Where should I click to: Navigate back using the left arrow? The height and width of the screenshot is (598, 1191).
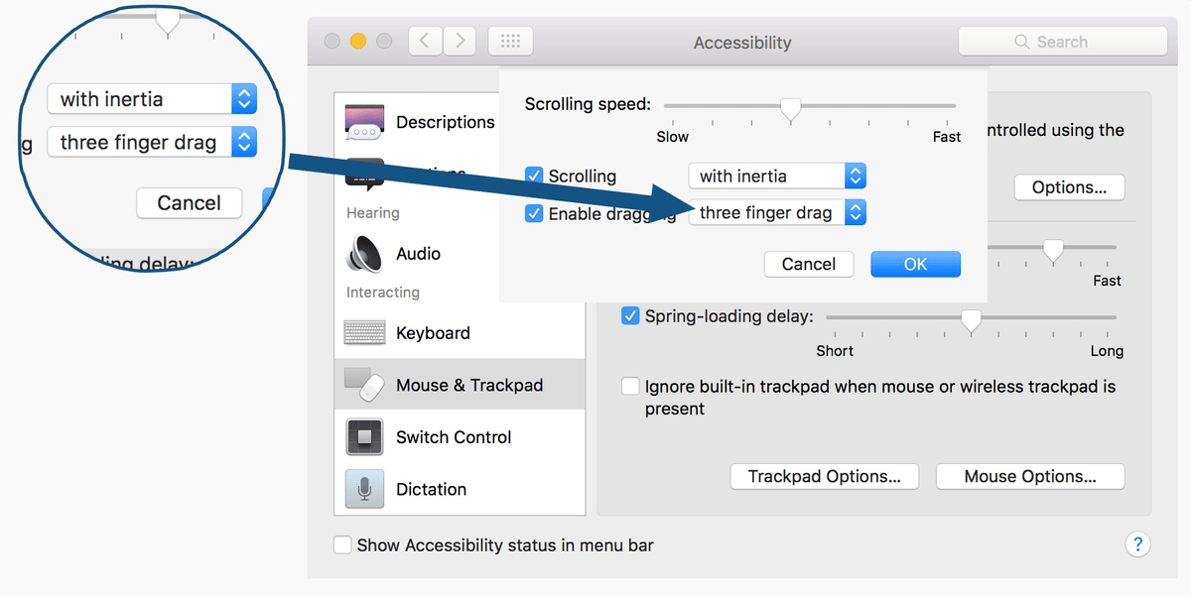(424, 41)
